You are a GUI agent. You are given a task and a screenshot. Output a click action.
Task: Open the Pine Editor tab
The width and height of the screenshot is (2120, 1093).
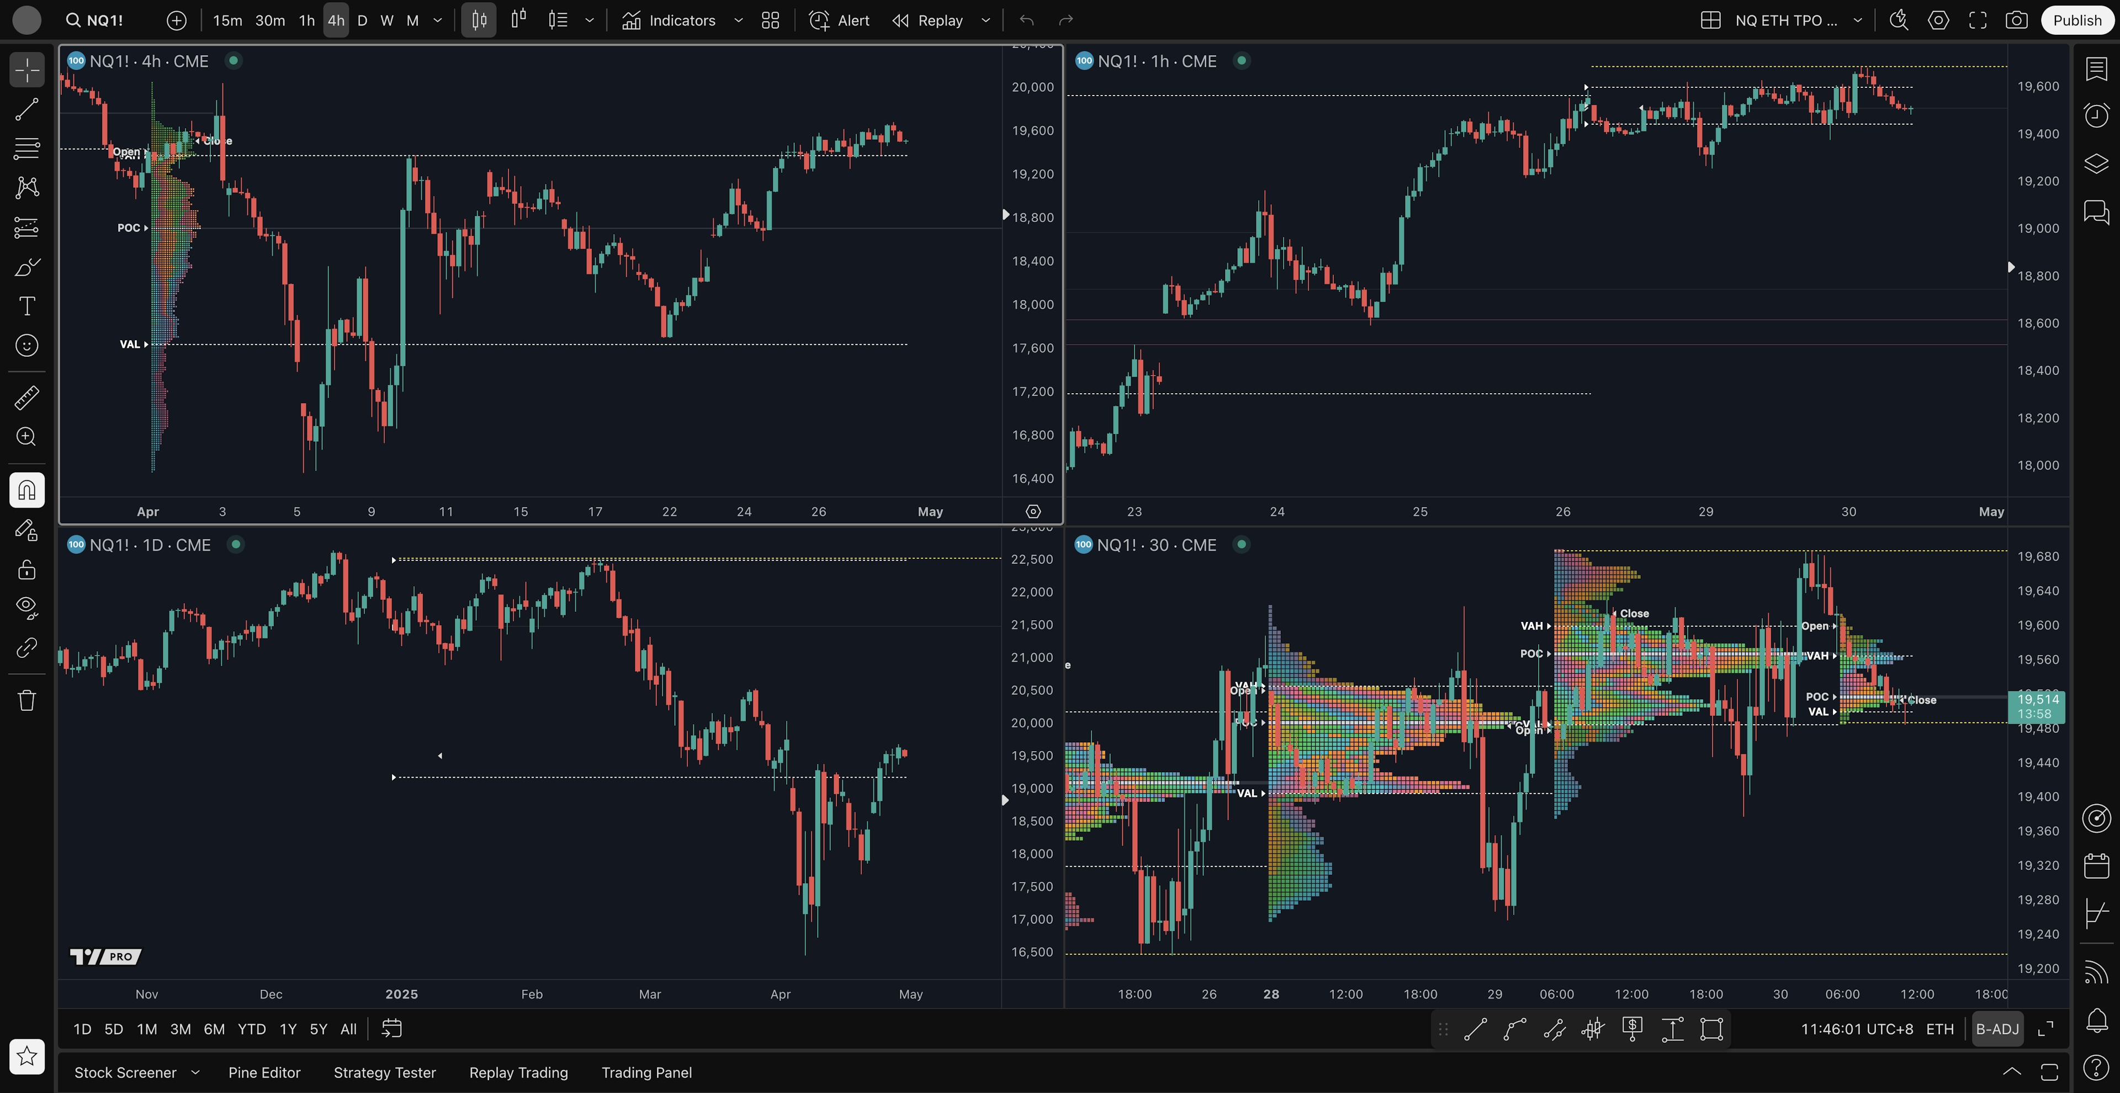(x=264, y=1073)
